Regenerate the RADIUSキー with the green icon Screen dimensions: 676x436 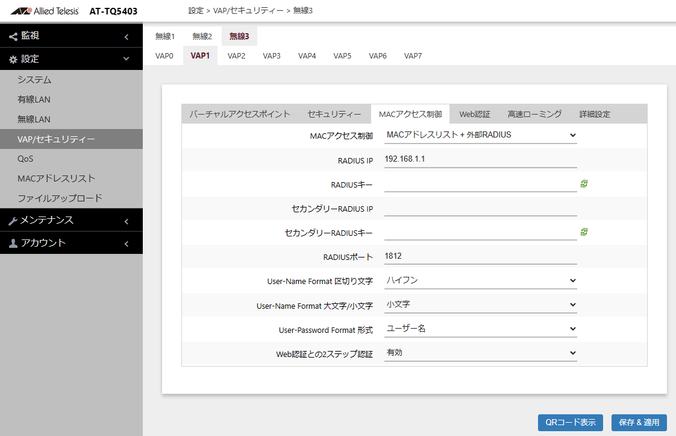pyautogui.click(x=584, y=184)
